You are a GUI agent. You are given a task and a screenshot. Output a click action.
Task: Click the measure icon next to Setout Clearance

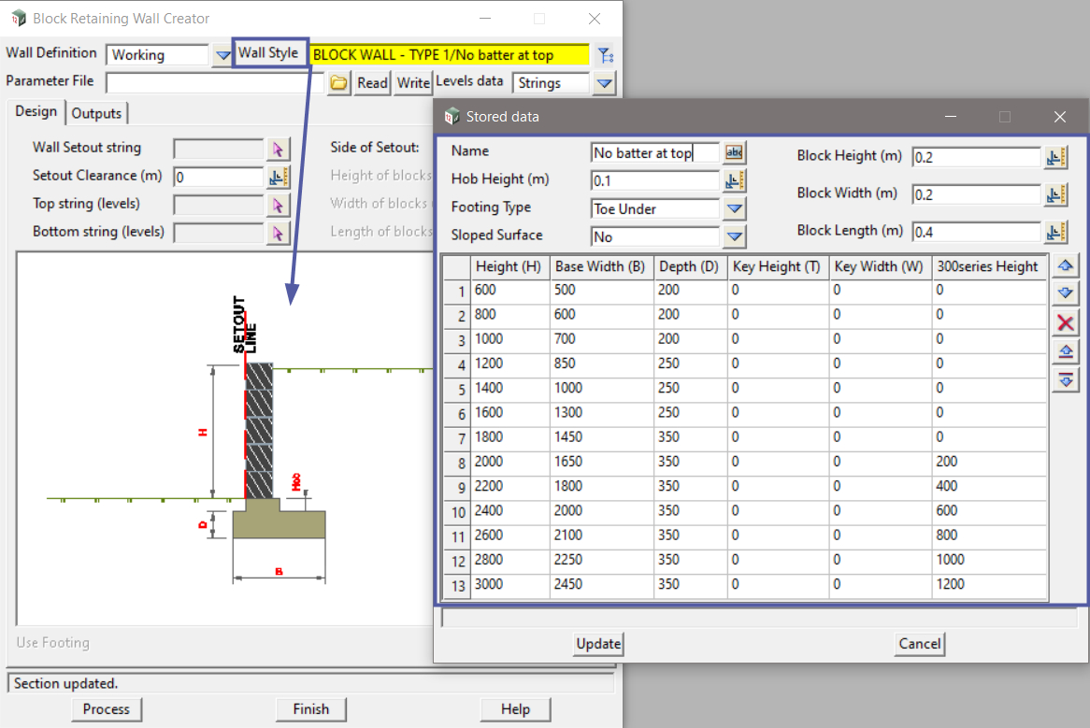[x=279, y=177]
